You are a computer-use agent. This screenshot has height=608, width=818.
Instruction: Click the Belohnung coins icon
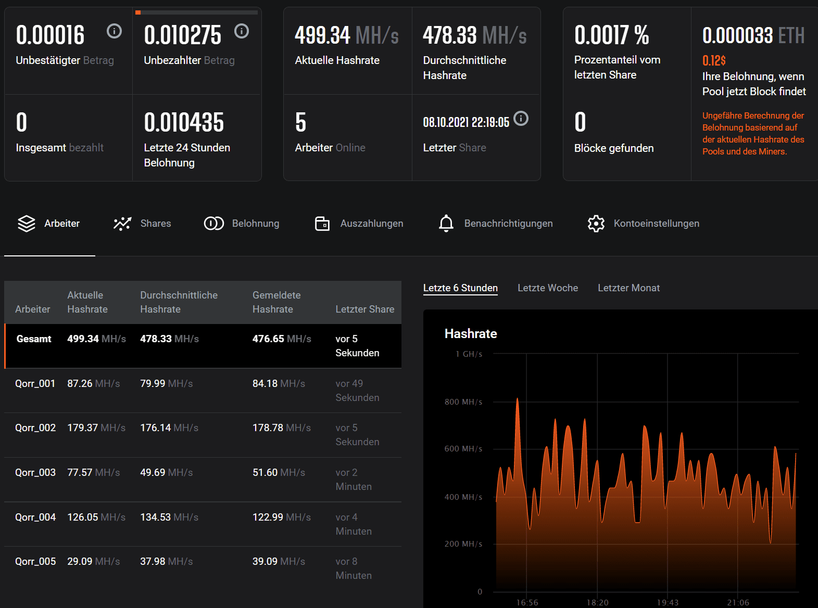(x=213, y=224)
